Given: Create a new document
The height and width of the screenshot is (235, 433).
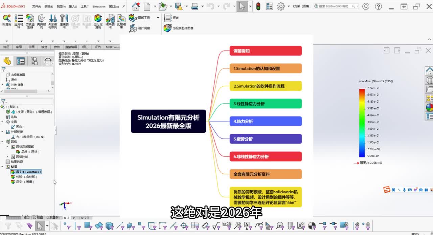Looking at the screenshot, I should [x=147, y=6].
